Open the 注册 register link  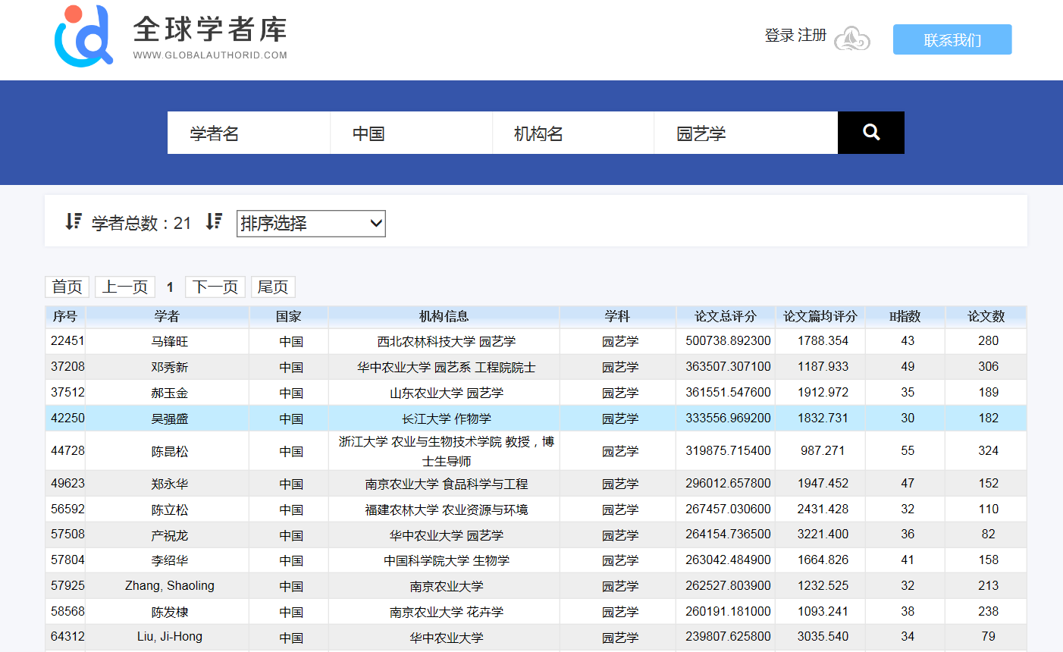(812, 36)
